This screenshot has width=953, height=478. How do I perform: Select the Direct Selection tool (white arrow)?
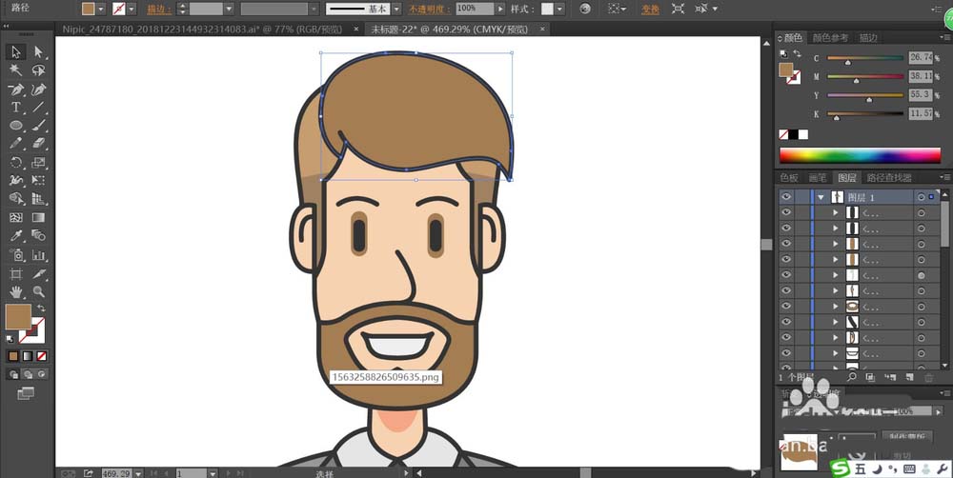click(38, 52)
